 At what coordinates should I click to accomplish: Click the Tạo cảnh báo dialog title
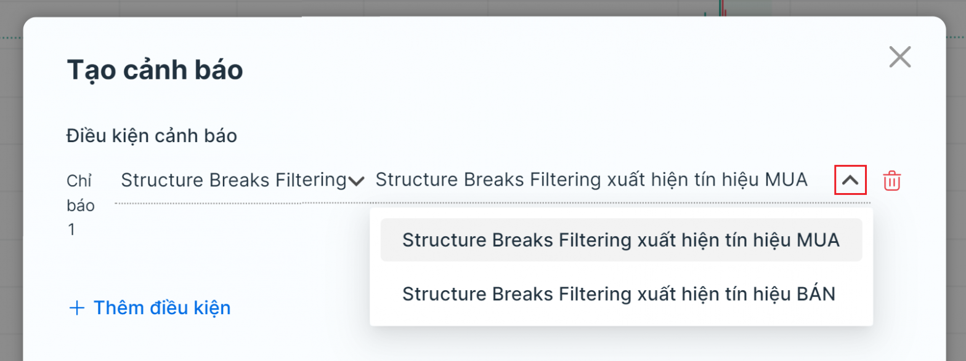(x=155, y=71)
